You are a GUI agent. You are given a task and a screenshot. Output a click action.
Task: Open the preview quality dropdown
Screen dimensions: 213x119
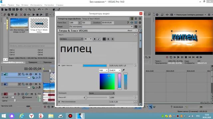coord(191,15)
